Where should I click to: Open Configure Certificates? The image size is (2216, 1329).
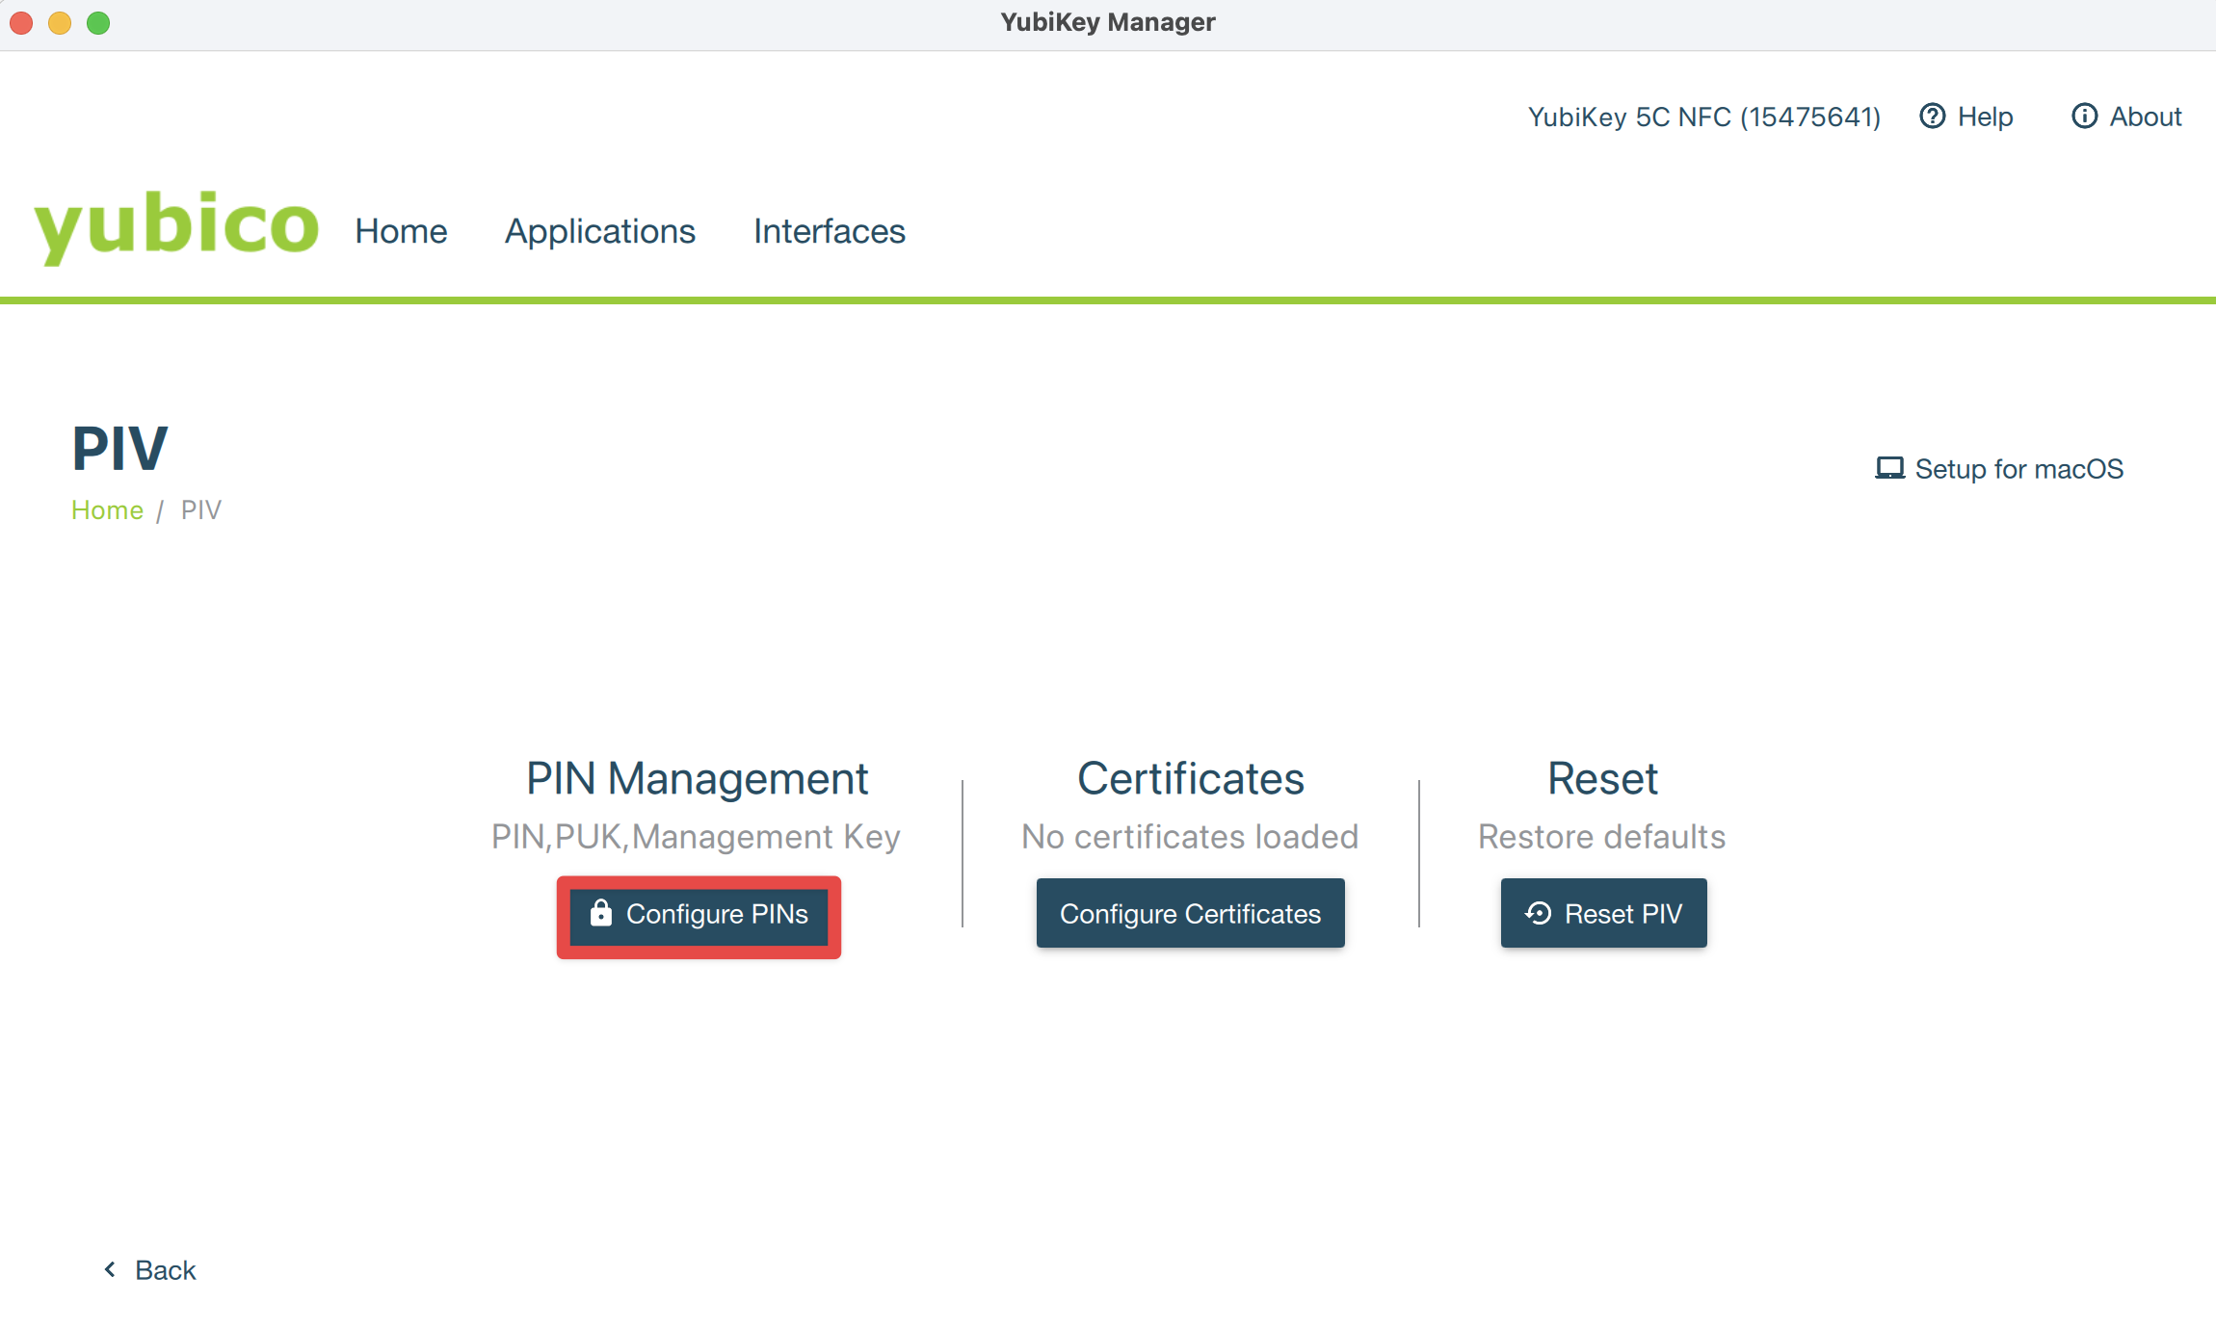click(1191, 913)
